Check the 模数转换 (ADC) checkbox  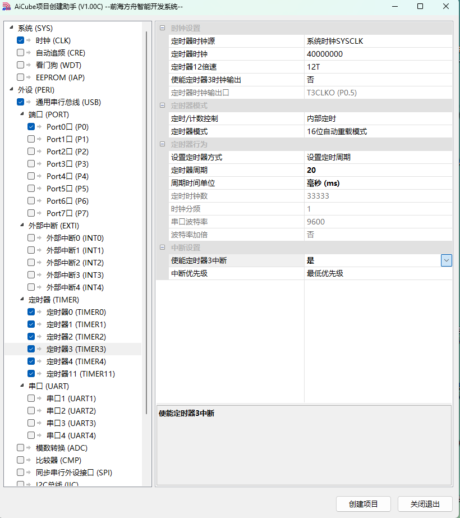pyautogui.click(x=20, y=447)
